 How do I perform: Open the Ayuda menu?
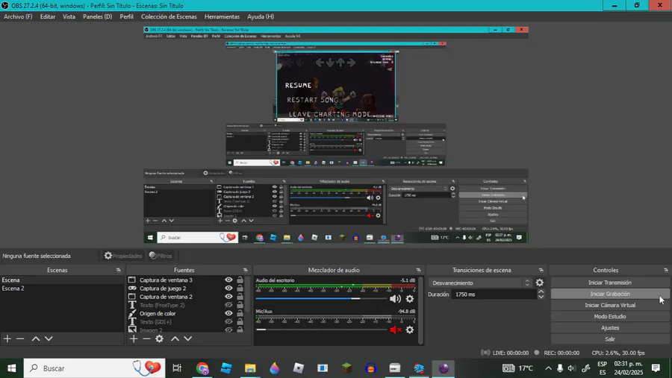click(261, 16)
